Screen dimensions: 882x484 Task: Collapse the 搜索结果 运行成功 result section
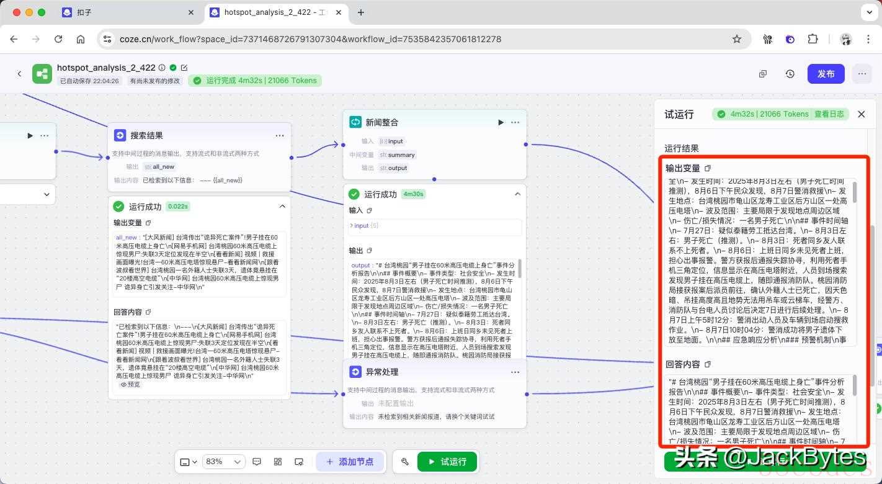tap(282, 207)
